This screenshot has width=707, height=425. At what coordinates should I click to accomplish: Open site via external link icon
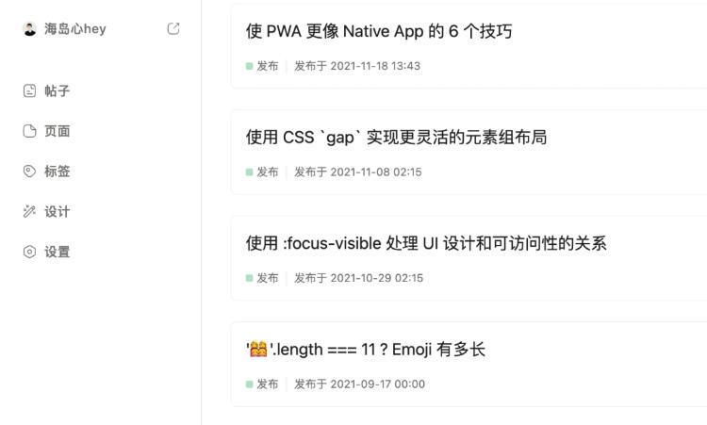(173, 29)
